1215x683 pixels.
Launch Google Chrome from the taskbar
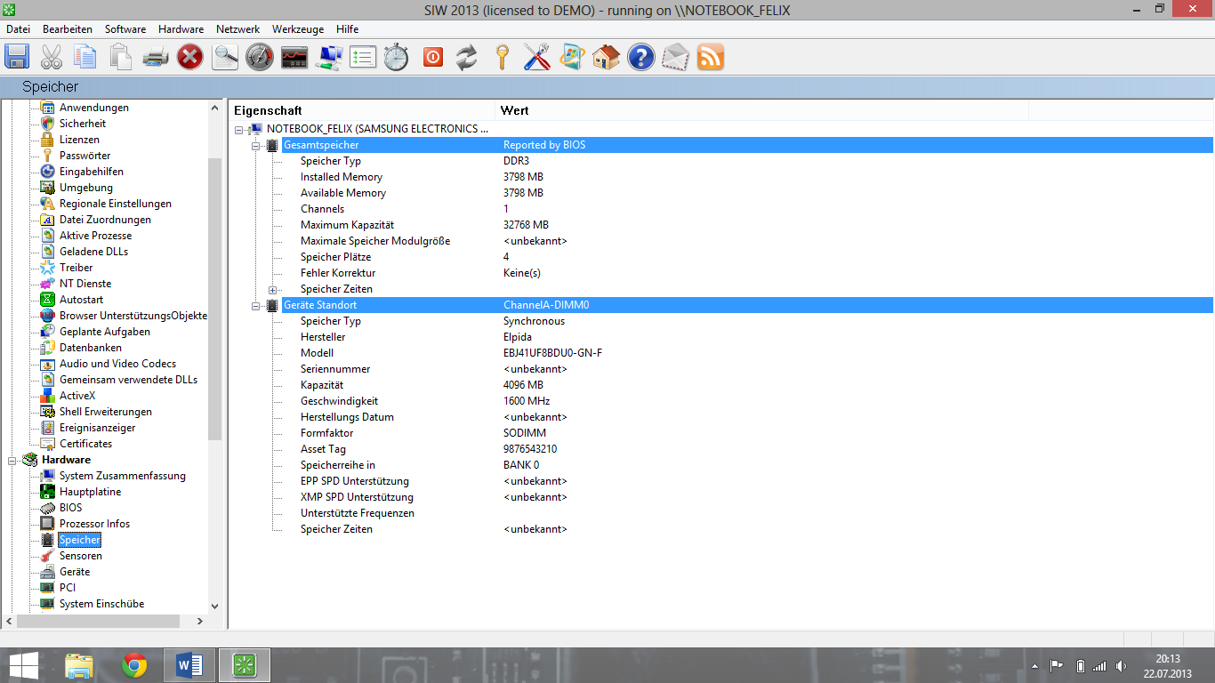click(134, 664)
